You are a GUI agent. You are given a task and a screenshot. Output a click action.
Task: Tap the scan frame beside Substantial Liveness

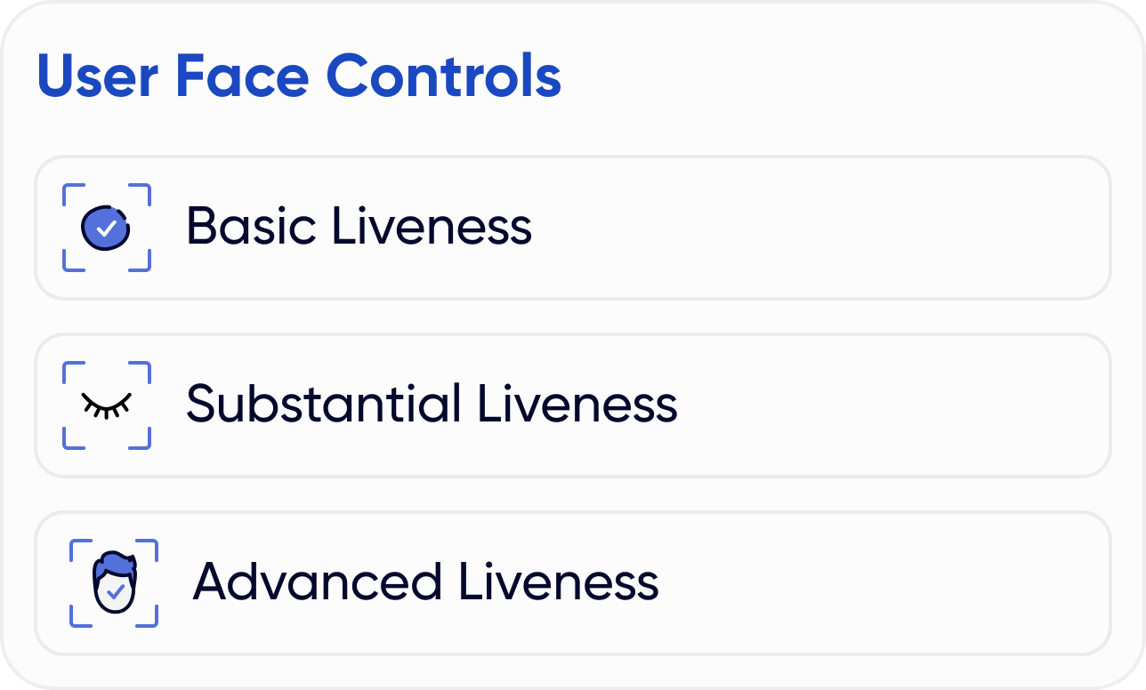(x=68, y=367)
